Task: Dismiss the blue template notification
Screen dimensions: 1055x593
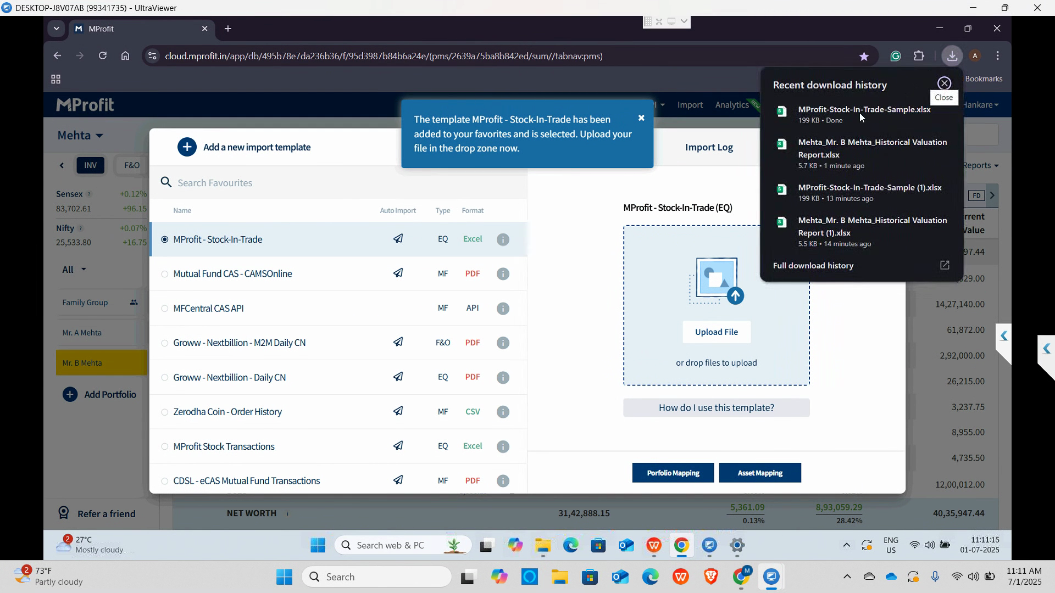Action: click(641, 118)
